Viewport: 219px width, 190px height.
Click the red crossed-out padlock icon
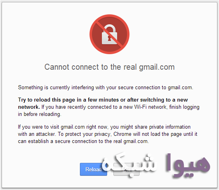[x=109, y=34]
